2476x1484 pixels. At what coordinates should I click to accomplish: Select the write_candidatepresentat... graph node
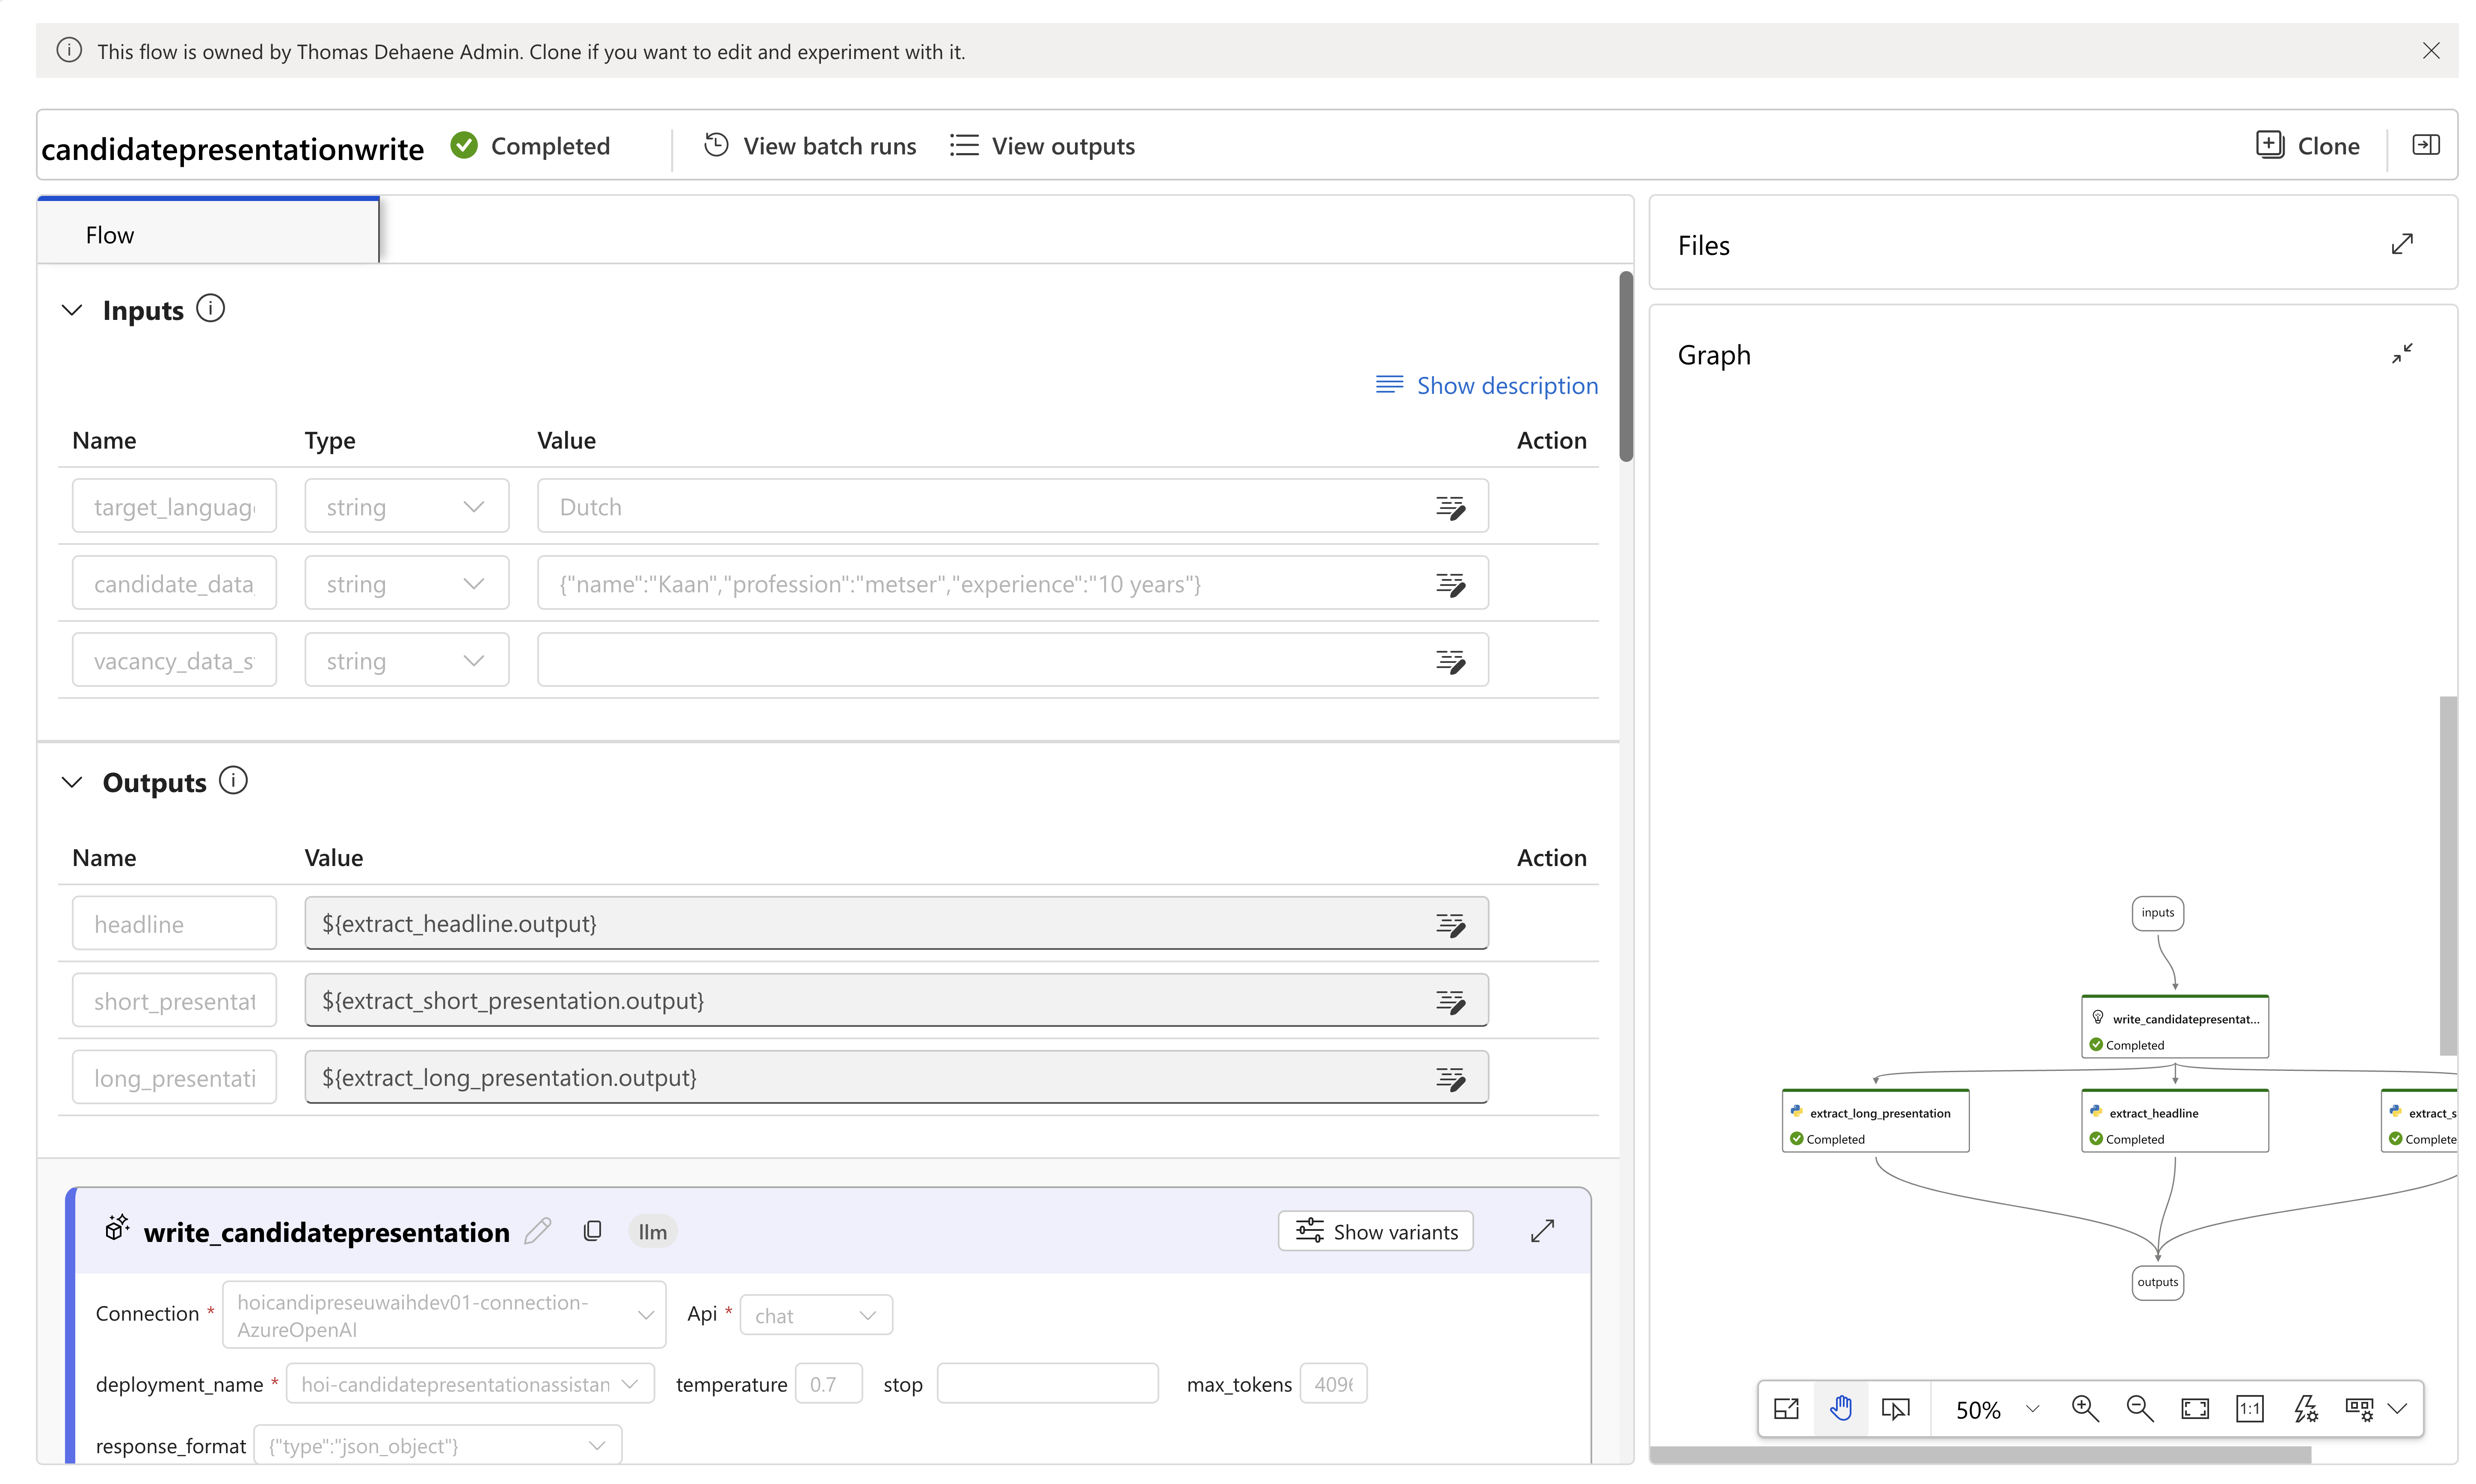[2175, 1027]
